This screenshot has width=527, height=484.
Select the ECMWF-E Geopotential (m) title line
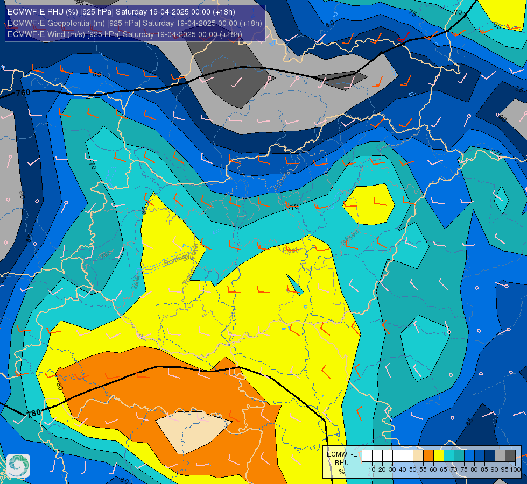click(135, 23)
